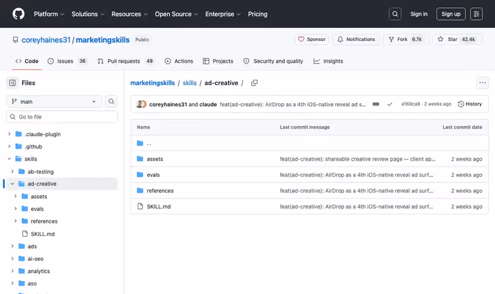495x294 pixels.
Task: Open the SKILL.md file name in table
Action: (x=159, y=206)
